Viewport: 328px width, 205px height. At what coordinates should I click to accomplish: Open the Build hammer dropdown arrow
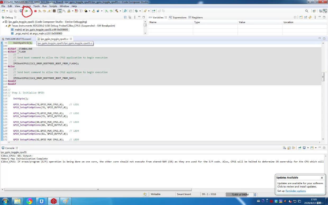point(120,11)
